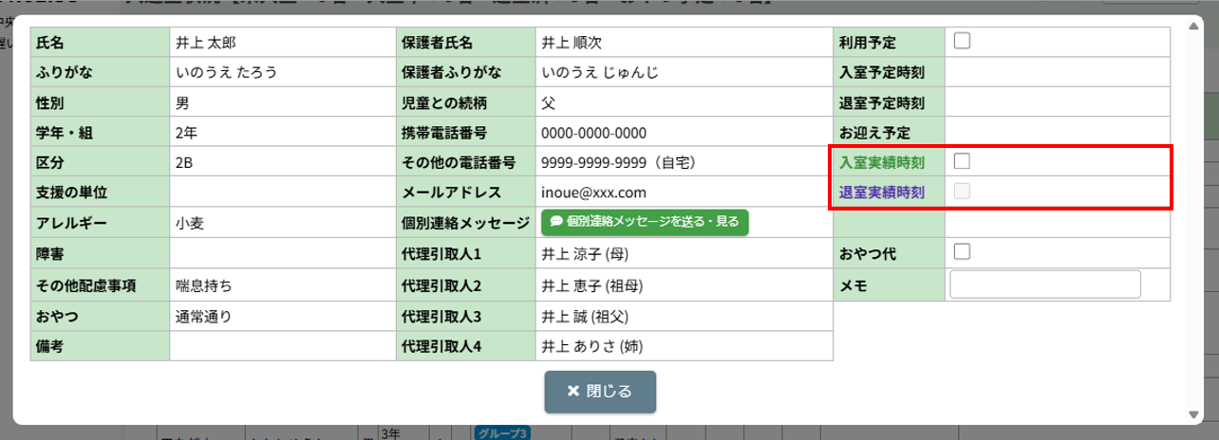Click the mobile number 0000-0000-0000
The image size is (1219, 440).
click(593, 133)
